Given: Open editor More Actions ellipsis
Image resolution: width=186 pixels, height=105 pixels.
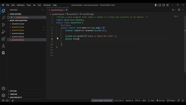Looking at the screenshot, I should pyautogui.click(x=183, y=10).
